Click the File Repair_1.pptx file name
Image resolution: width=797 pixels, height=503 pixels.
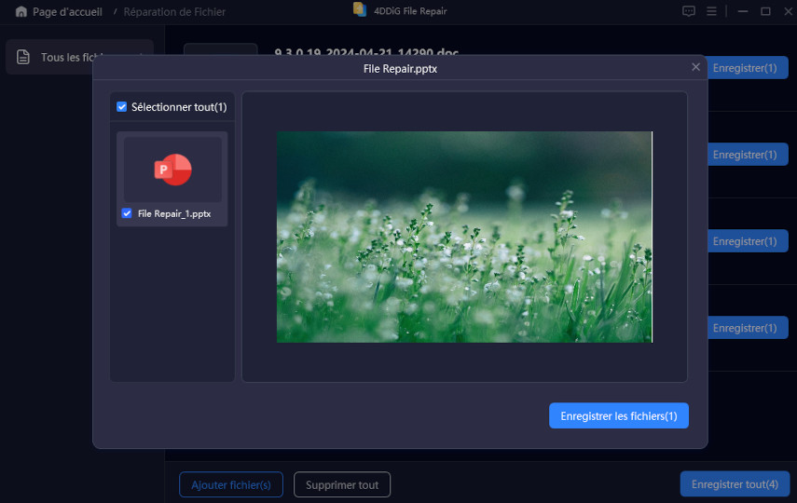point(174,214)
